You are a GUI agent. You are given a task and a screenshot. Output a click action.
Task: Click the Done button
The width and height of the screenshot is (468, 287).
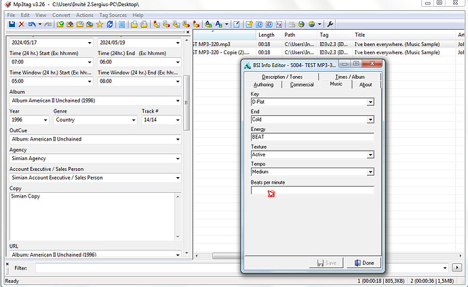point(364,263)
